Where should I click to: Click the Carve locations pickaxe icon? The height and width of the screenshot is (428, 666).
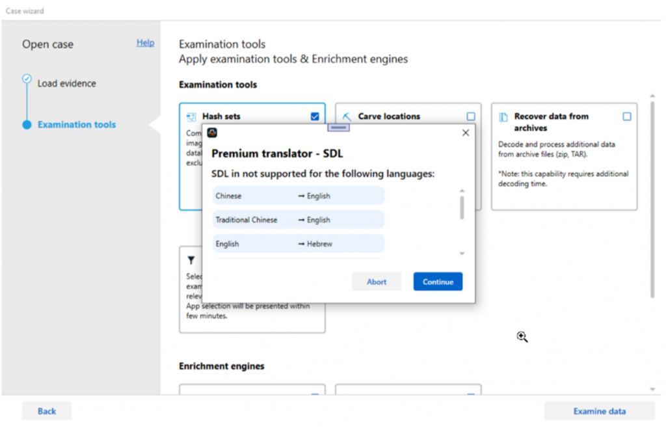click(x=347, y=117)
